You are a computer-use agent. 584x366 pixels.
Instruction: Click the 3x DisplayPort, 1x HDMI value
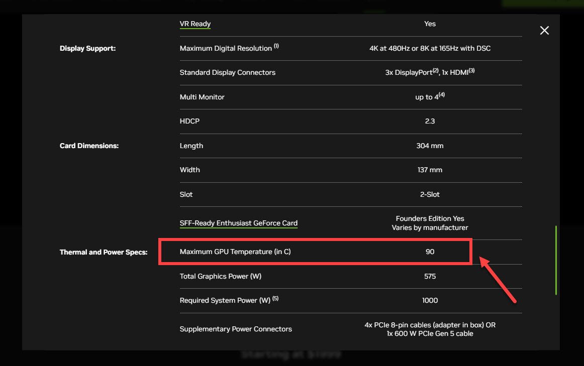pos(430,72)
